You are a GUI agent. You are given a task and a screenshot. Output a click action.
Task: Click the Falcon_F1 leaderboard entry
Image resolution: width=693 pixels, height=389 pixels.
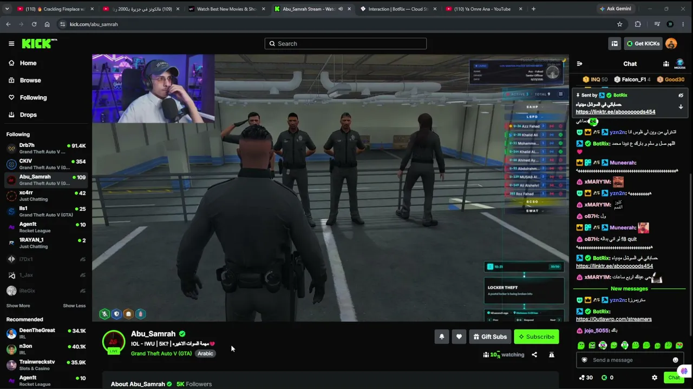[632, 79]
